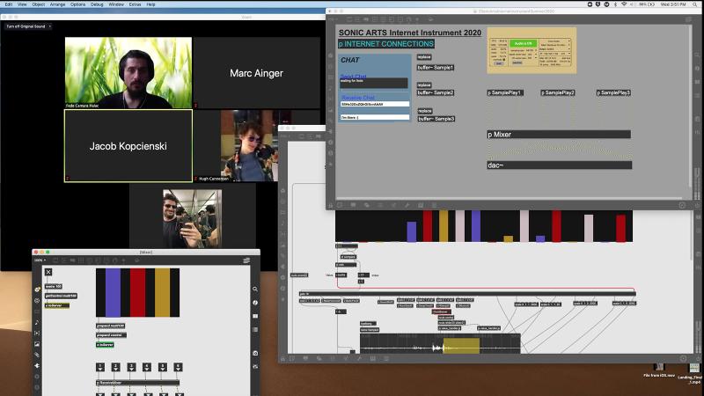Toggle the X toggle above metro in Mixer
The image size is (704, 396).
48,272
